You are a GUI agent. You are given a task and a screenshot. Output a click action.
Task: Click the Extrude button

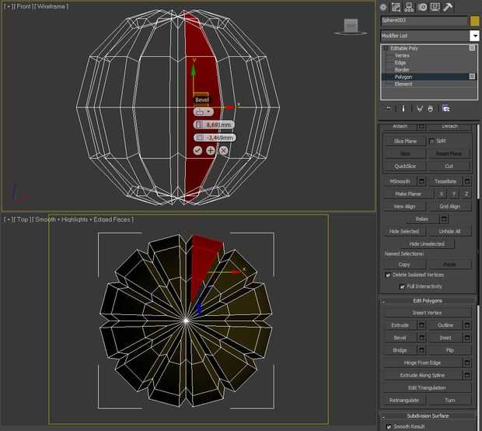click(x=400, y=325)
